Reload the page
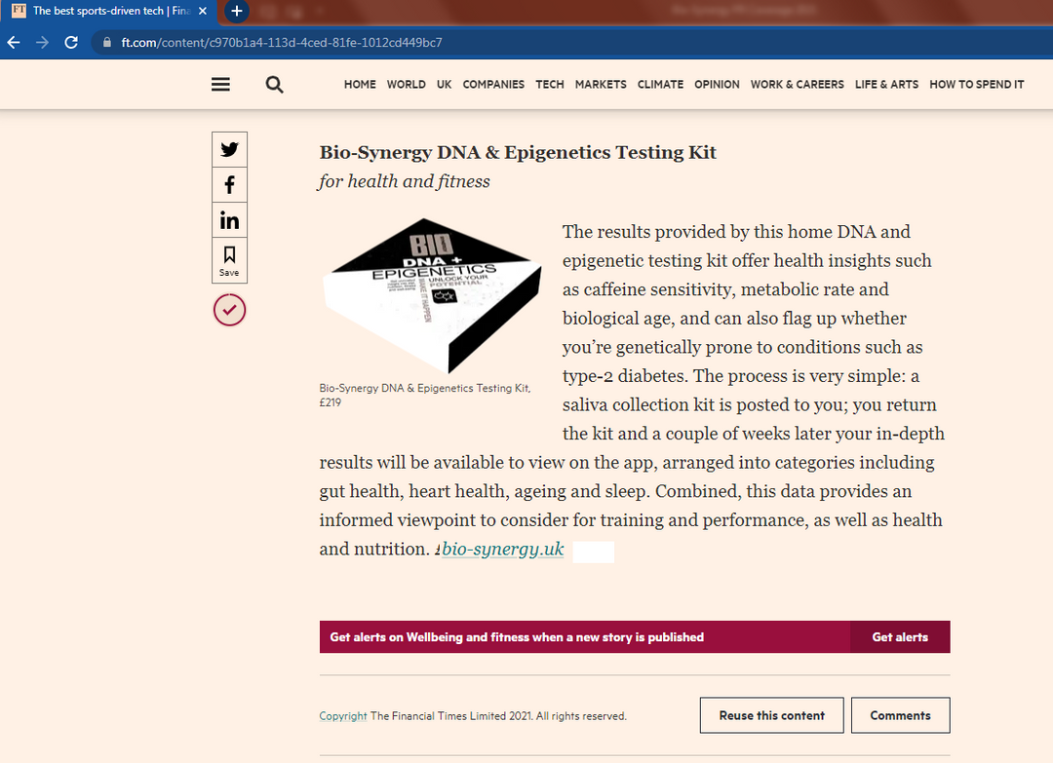The width and height of the screenshot is (1053, 763). tap(71, 42)
